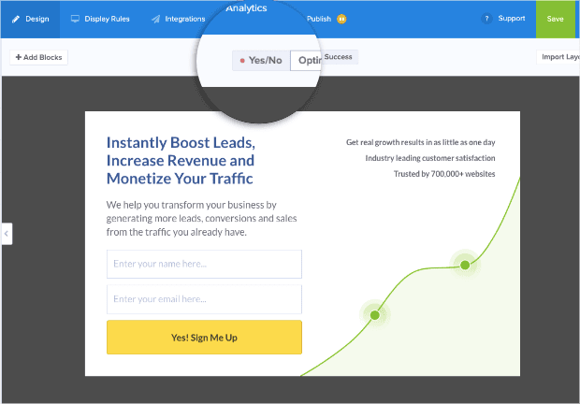Switch to the Optin view
This screenshot has height=404, width=580.
tap(306, 60)
